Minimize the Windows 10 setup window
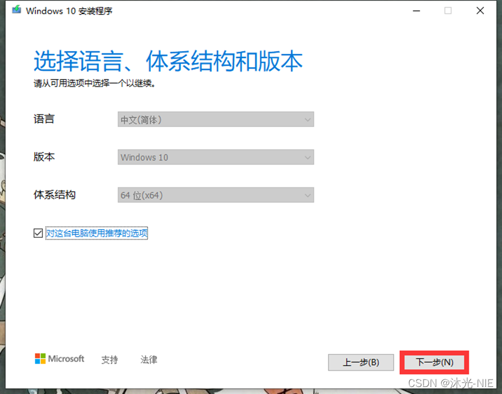This screenshot has width=502, height=394. click(x=416, y=10)
